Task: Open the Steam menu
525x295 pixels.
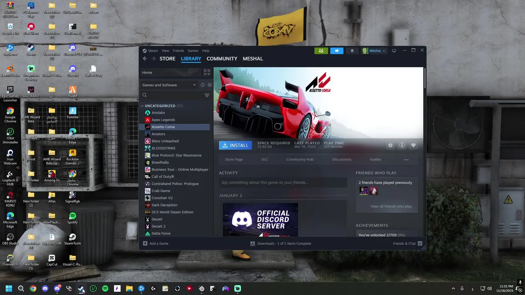Action: tap(153, 51)
